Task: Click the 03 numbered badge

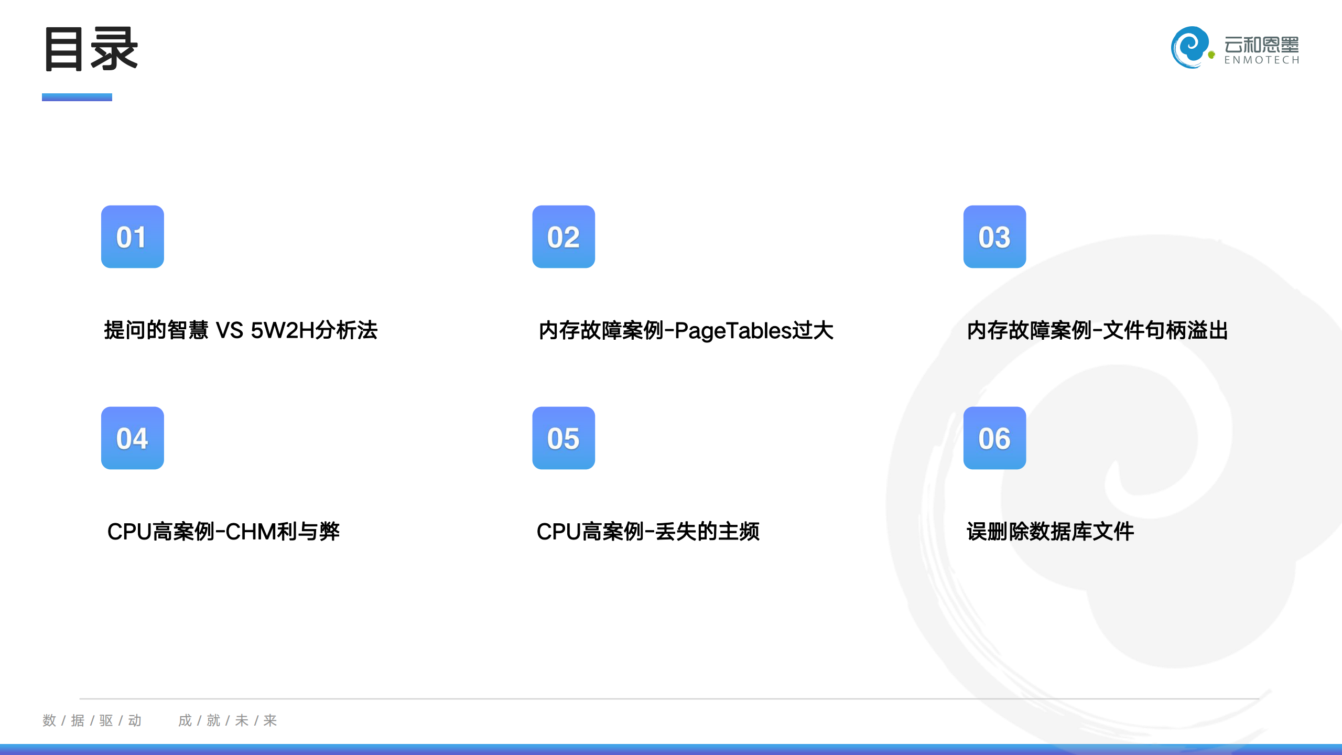Action: [994, 236]
